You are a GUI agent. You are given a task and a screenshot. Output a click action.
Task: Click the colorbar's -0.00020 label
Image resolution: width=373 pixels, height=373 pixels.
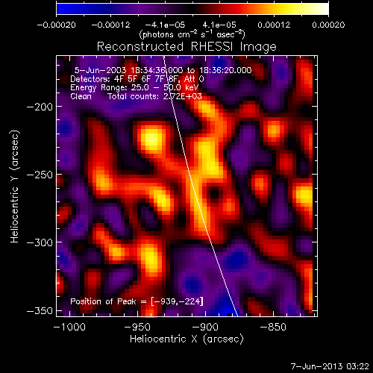tap(56, 25)
